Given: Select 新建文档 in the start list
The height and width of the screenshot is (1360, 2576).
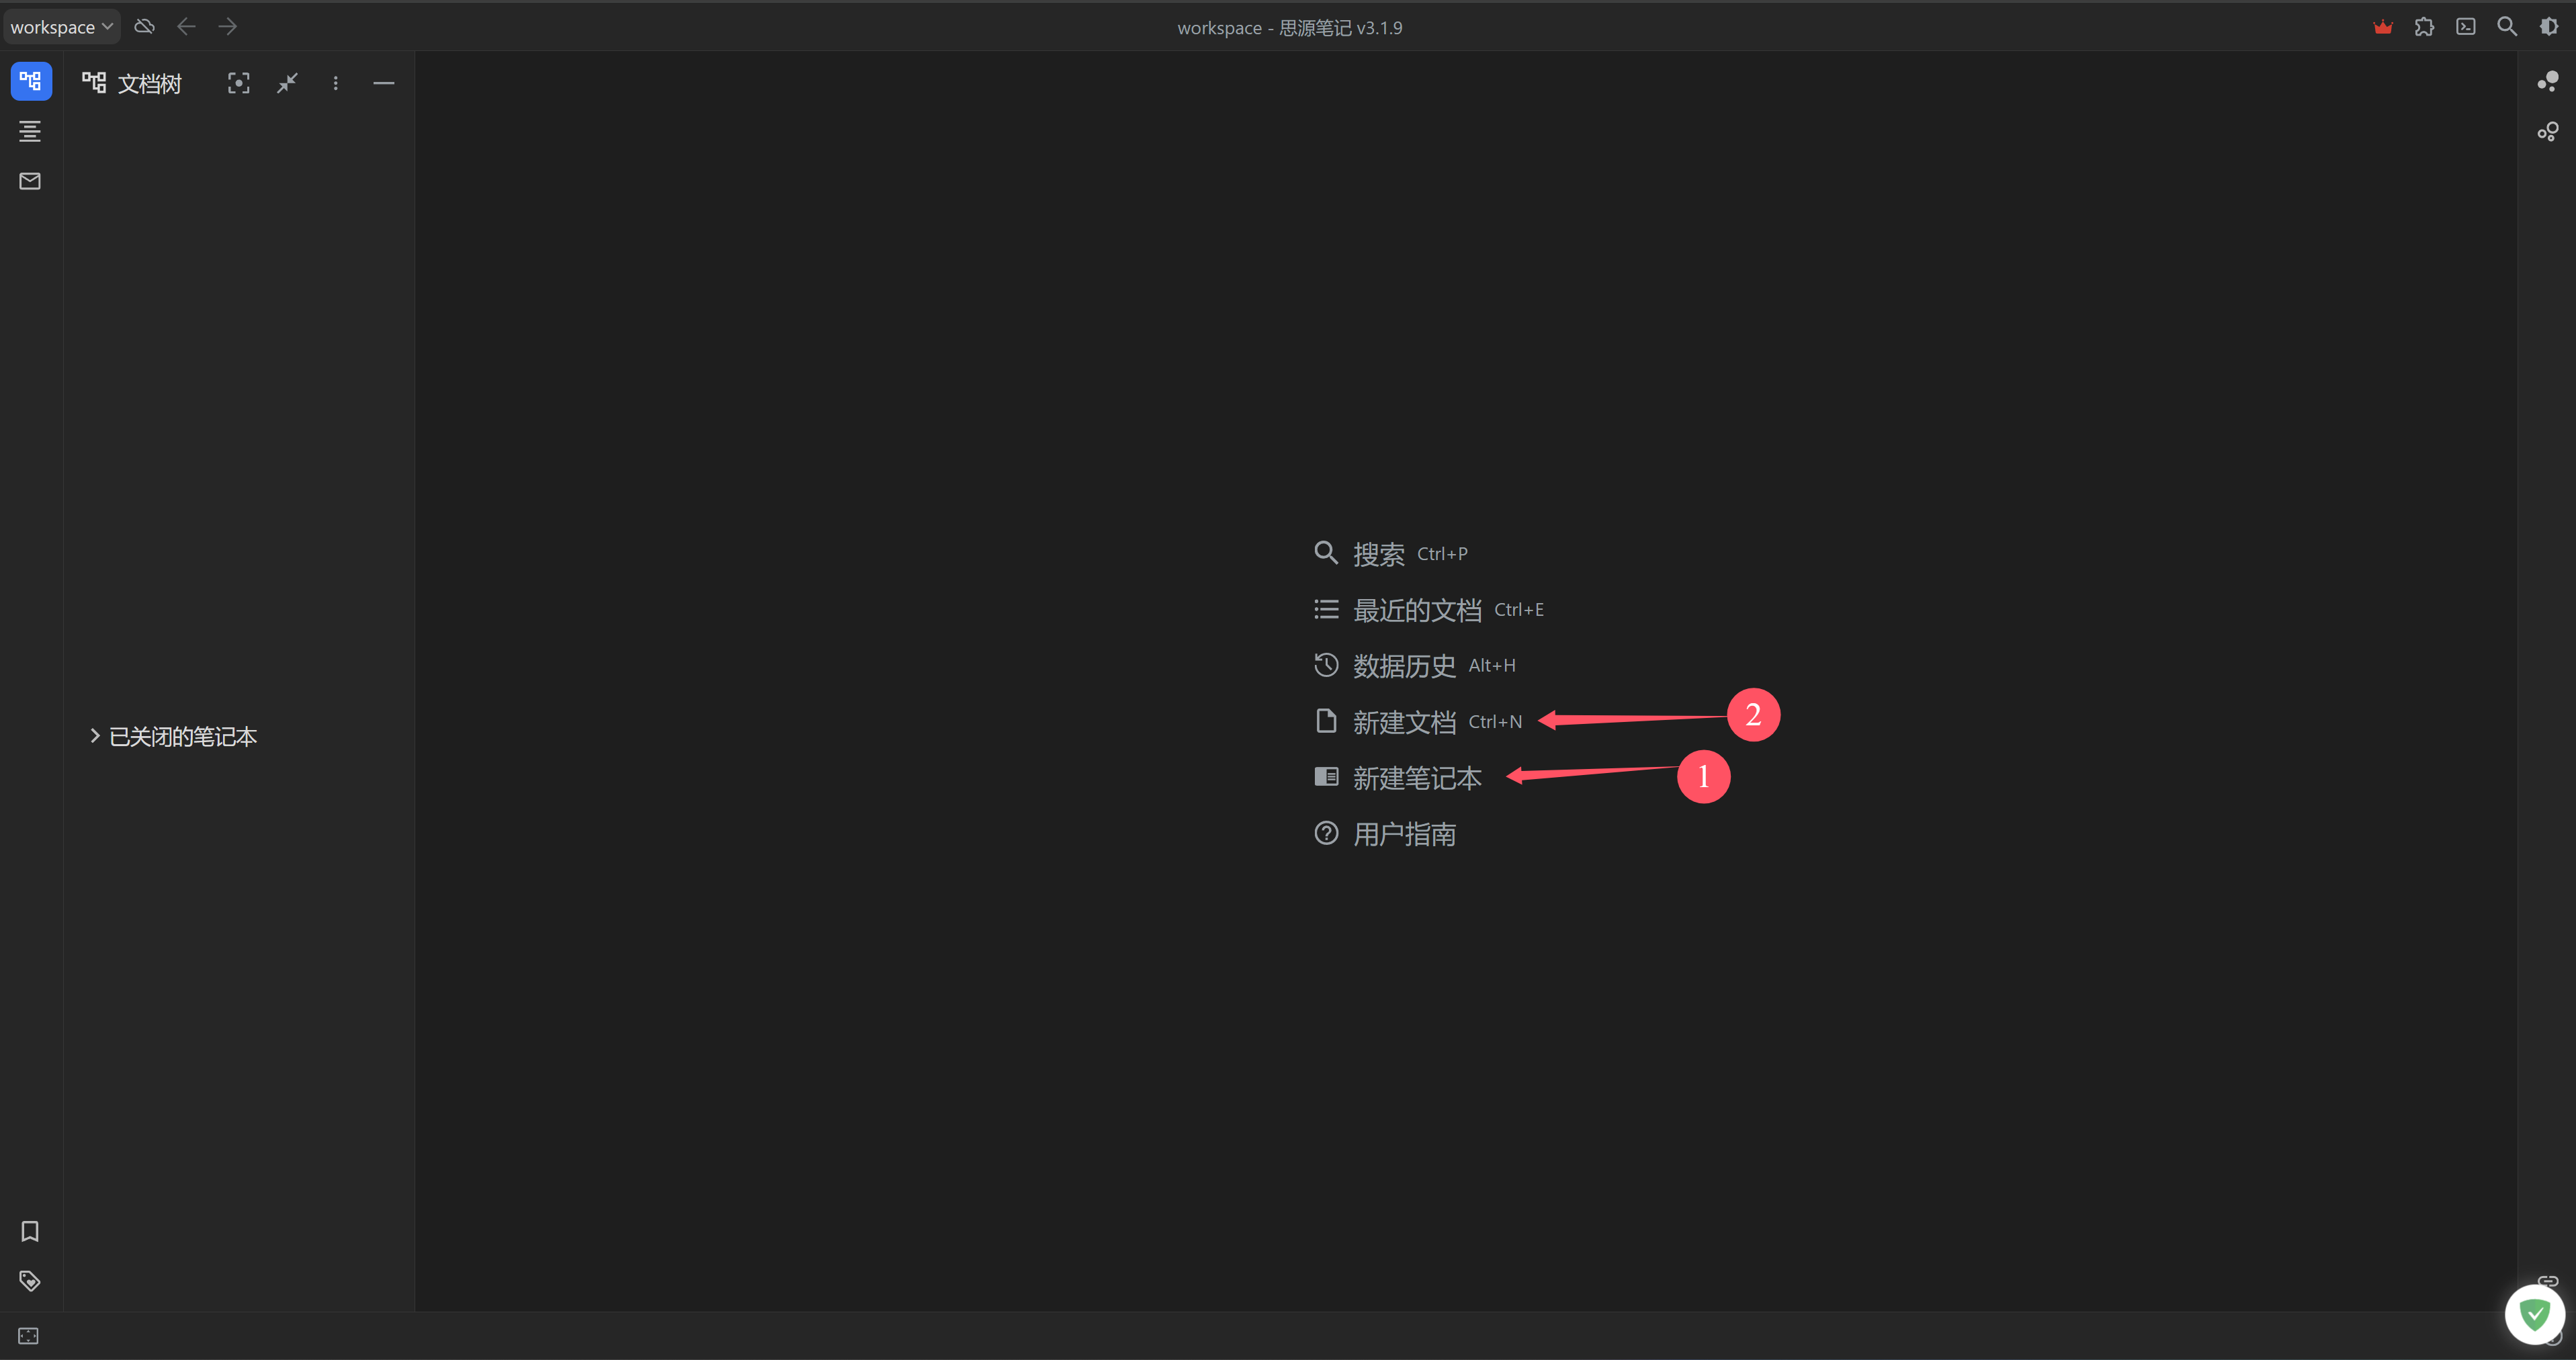Looking at the screenshot, I should click(1403, 721).
